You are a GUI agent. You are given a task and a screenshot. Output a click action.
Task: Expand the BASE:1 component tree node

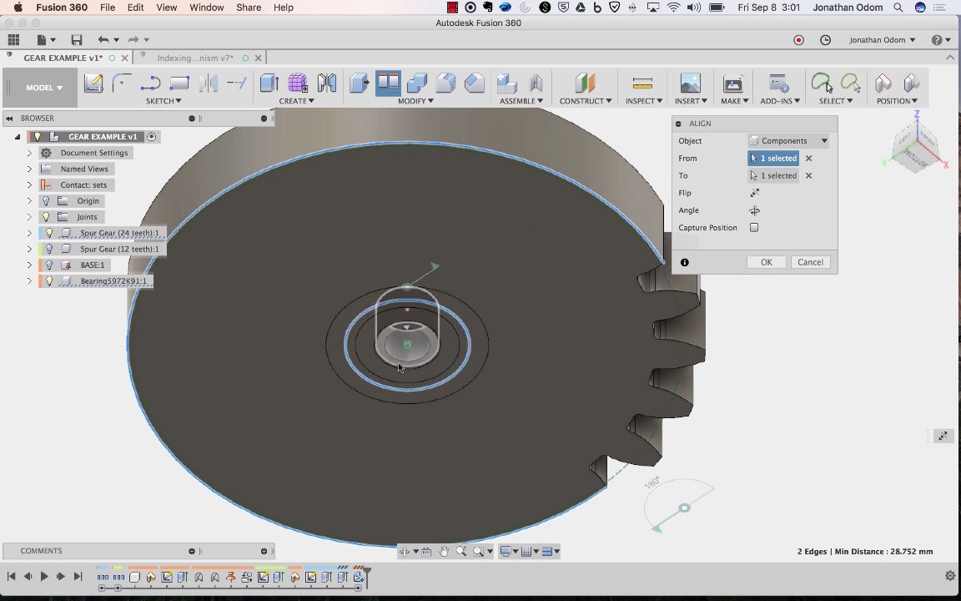(29, 265)
